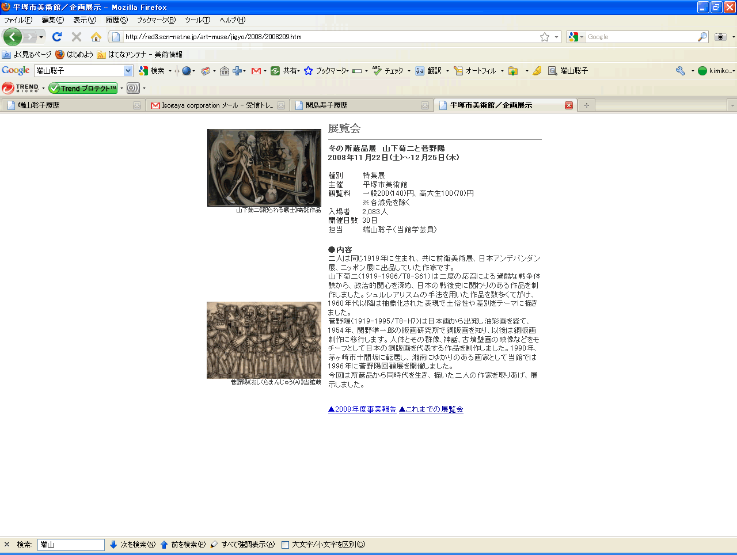Close the find bar

(x=7, y=545)
